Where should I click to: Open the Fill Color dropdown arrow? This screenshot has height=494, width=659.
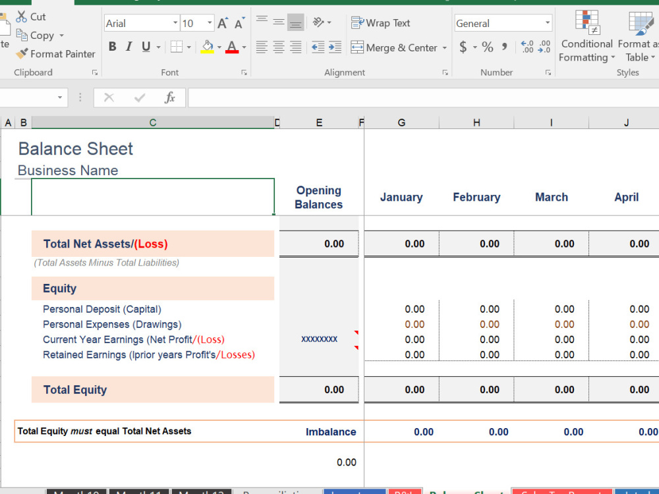(218, 47)
